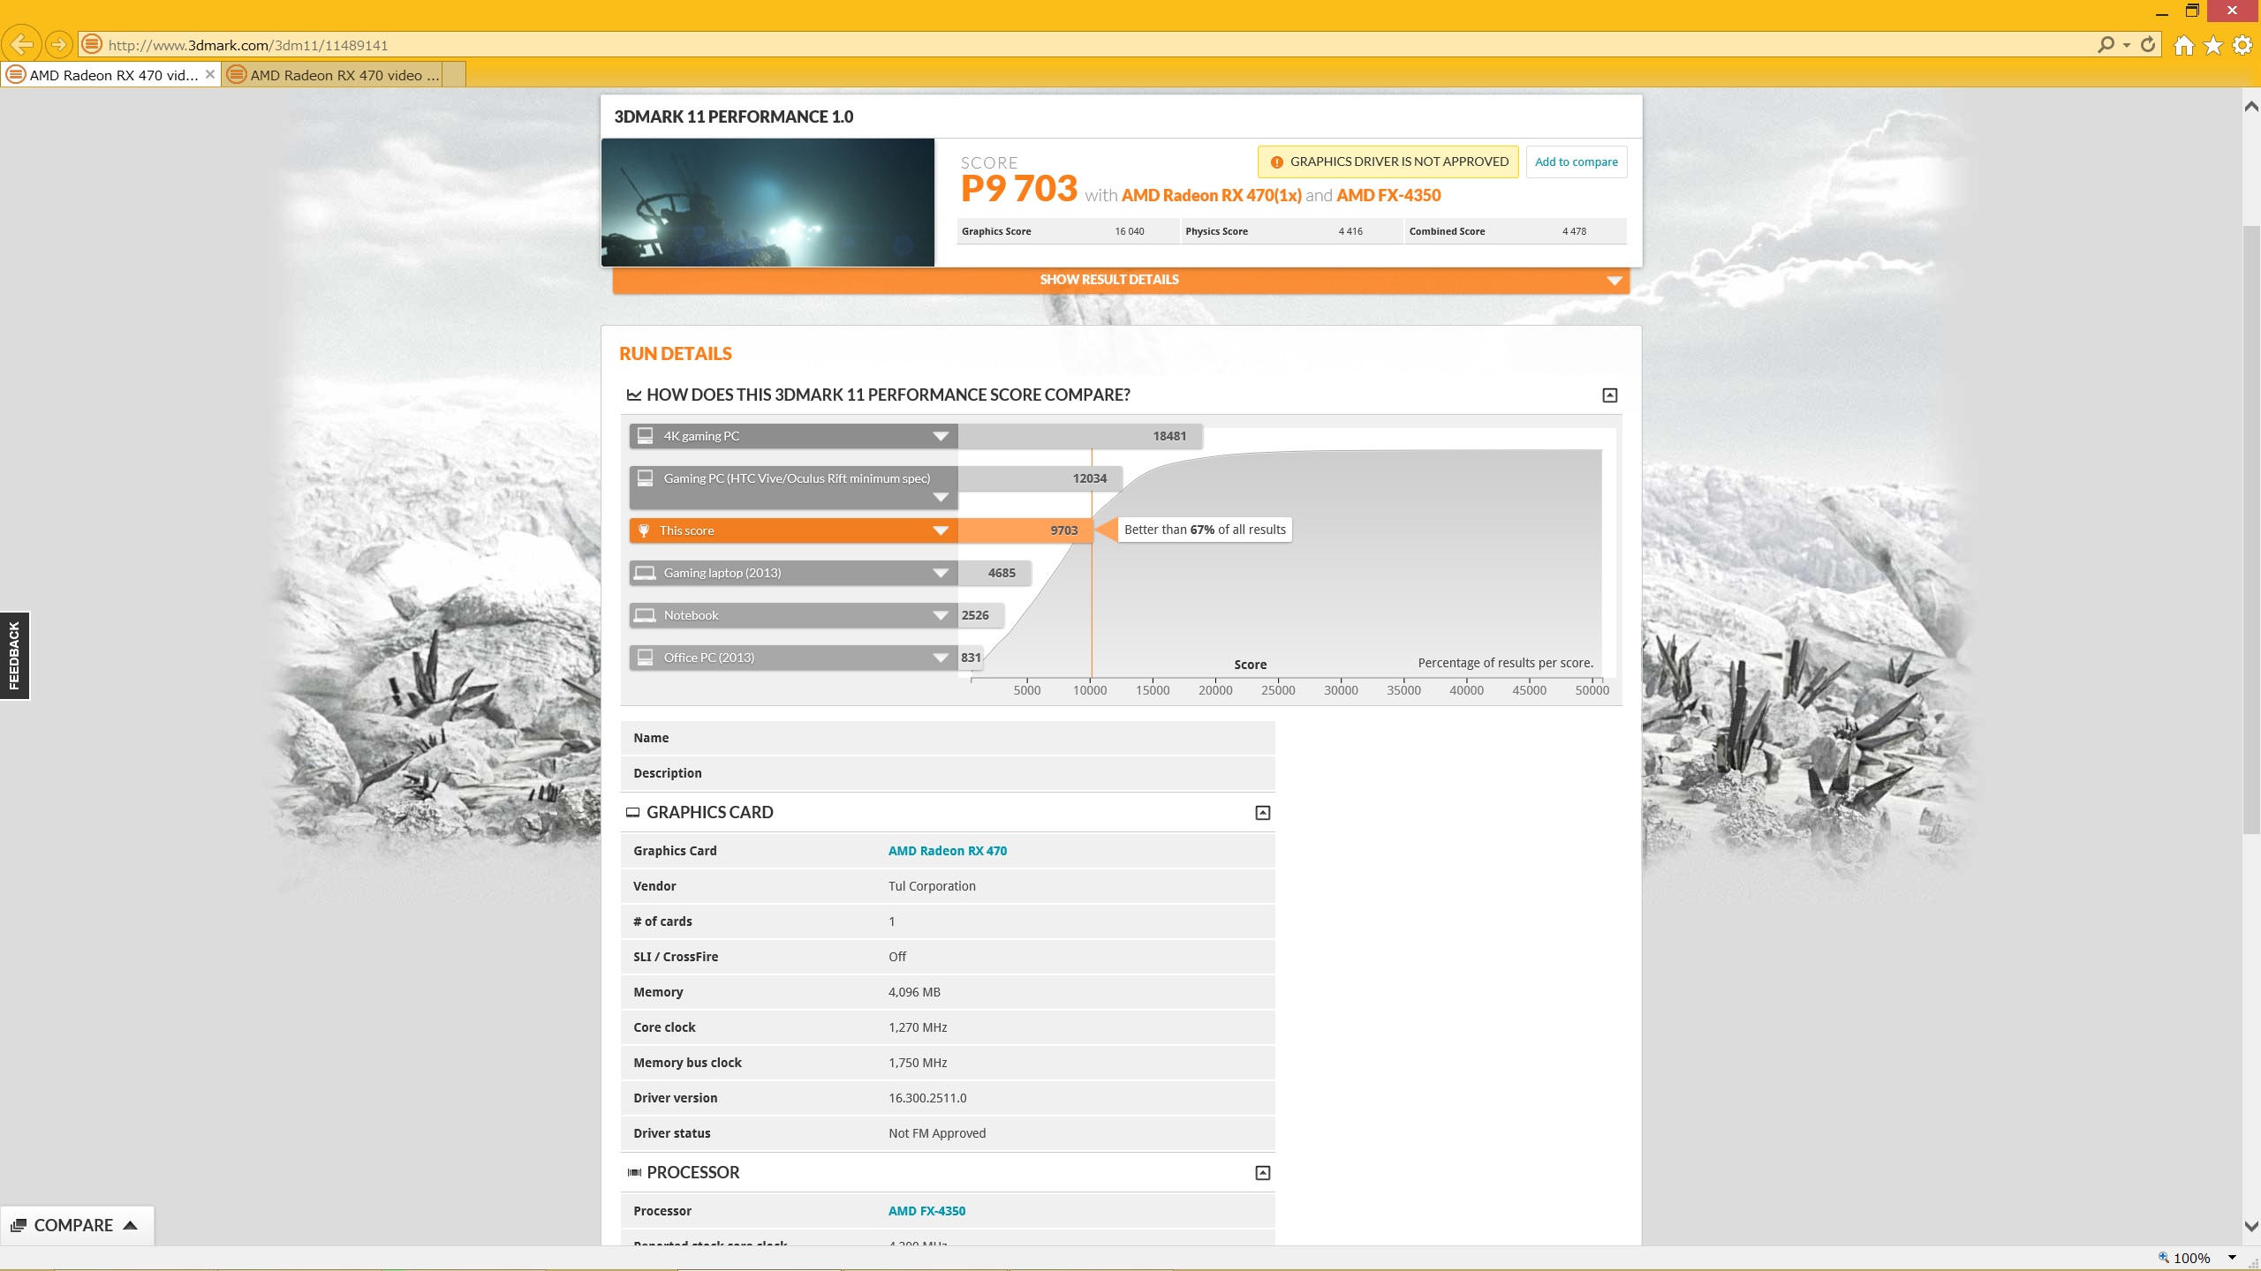
Task: Click Core clock 1,270 MHz value
Action: coord(918,1027)
